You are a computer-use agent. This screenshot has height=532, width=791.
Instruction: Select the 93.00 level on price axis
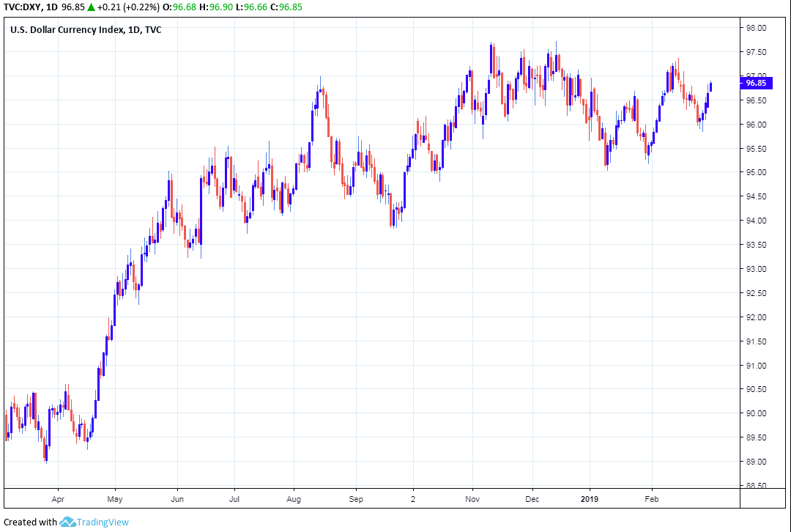[x=756, y=269]
